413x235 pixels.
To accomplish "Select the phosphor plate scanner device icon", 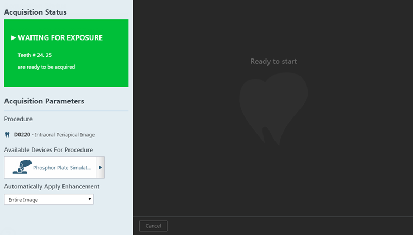I will (x=21, y=167).
